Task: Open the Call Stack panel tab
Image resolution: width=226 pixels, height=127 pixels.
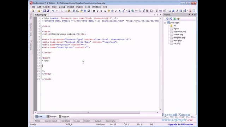Action: point(66,121)
